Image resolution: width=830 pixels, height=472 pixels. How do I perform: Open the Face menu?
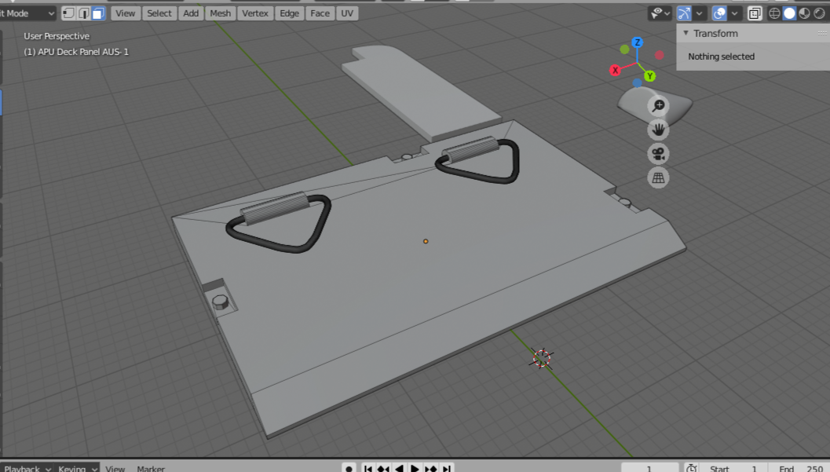pyautogui.click(x=320, y=13)
